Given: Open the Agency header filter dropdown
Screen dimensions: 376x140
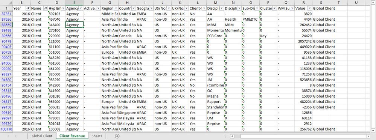Looking at the screenshot, I should [x=81, y=8].
